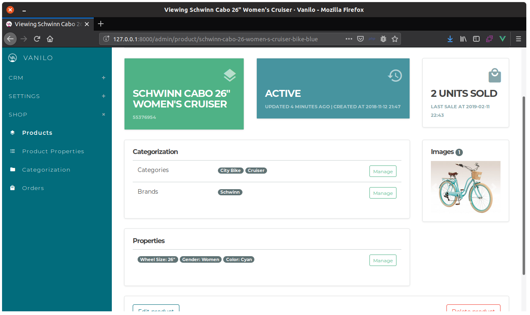This screenshot has height=315, width=530.
Task: Toggle Firefox sidebar view icon
Action: [x=476, y=39]
